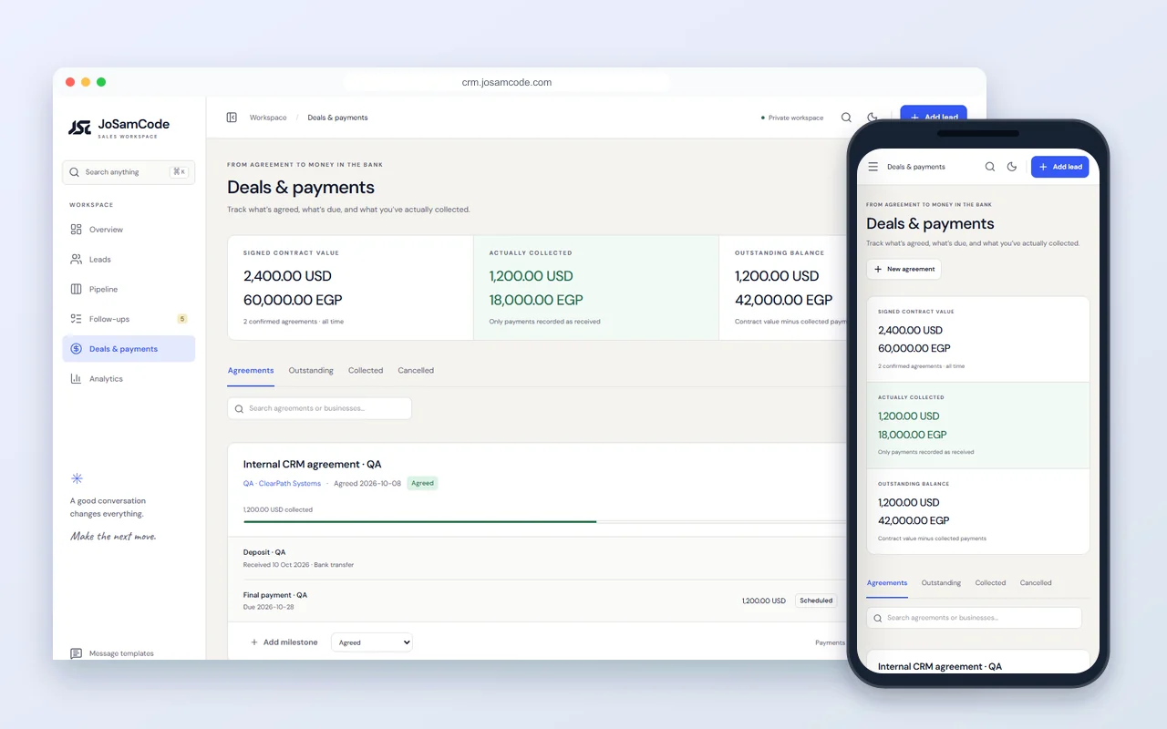Screen dimensions: 1167x729
Task: Open Follow-ups in sidebar
Action: pyautogui.click(x=129, y=319)
